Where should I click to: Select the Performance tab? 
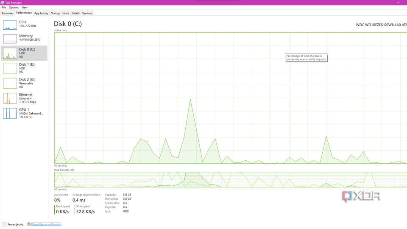pos(24,13)
